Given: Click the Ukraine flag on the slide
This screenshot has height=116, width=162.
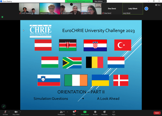Looking at the screenshot, I should (x=100, y=80).
